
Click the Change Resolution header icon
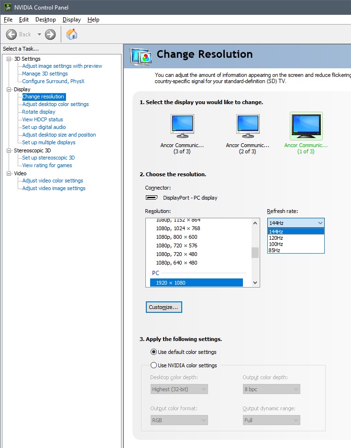click(141, 56)
